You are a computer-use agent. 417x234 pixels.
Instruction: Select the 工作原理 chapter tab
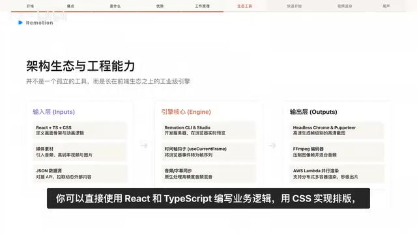click(202, 6)
